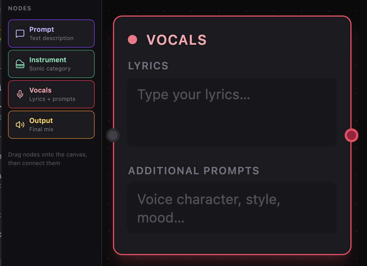Select the Output Final mix card

coord(51,124)
